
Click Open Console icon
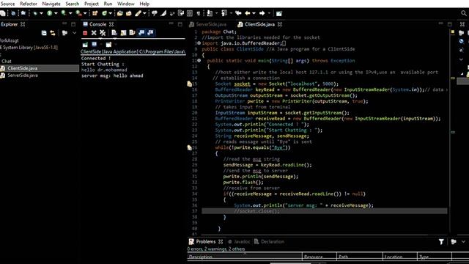click(108, 45)
